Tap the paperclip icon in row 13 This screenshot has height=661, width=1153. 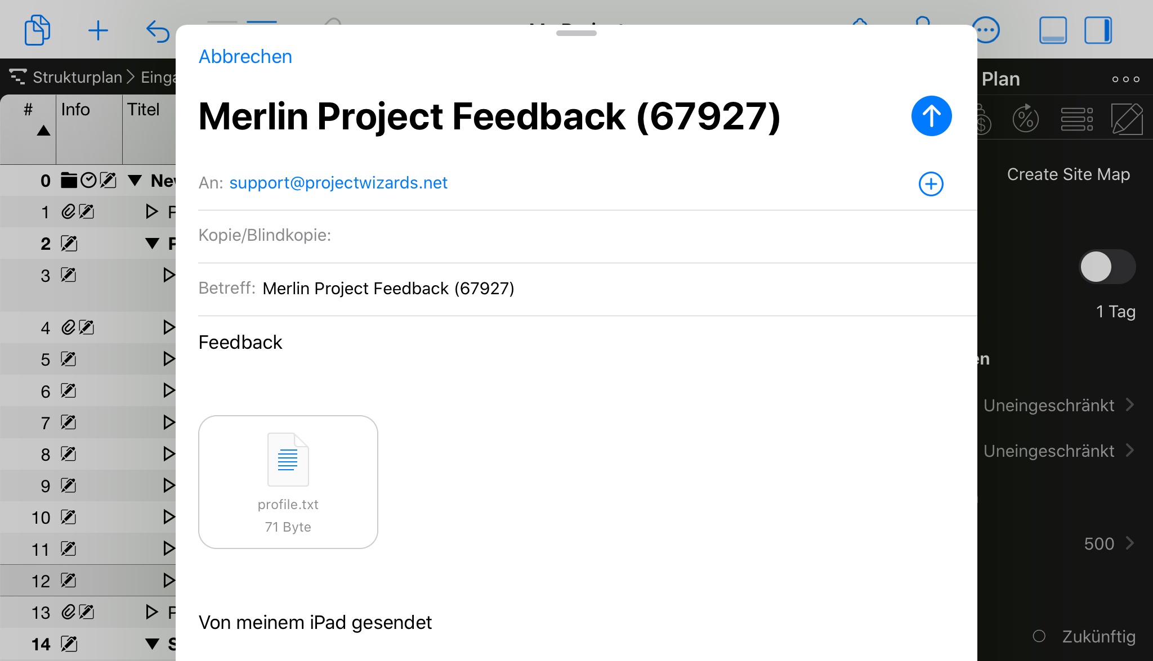tap(68, 612)
